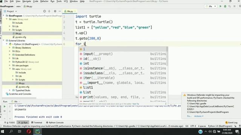The height and width of the screenshot is (135, 241).
Task: Open the Actions dropdown in notification
Action: pyautogui.click(x=199, y=116)
